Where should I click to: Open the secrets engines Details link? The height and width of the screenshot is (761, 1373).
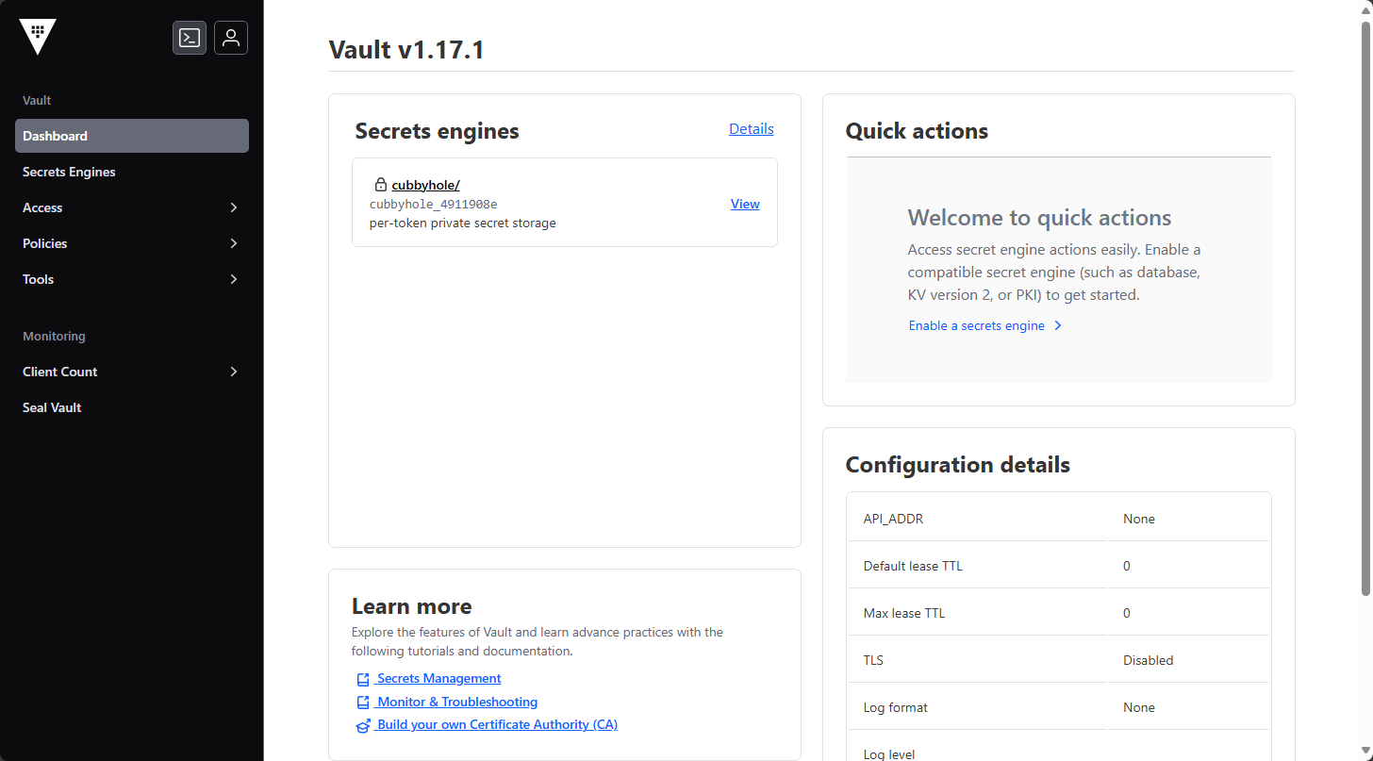751,129
